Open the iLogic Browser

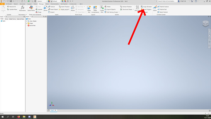pyautogui.click(x=146, y=7)
